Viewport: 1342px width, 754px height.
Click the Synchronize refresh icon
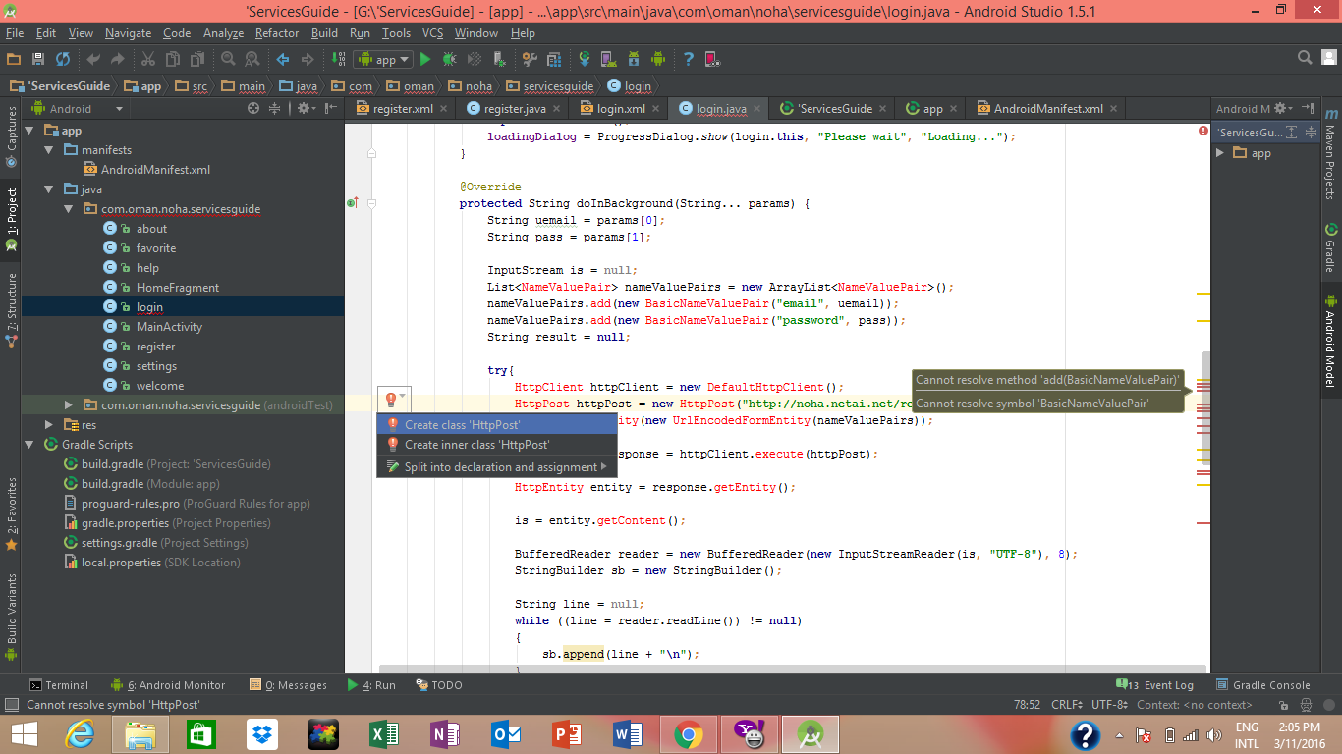coord(63,60)
